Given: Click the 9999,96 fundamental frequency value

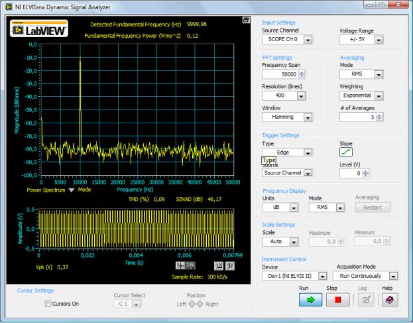Looking at the screenshot, I should [197, 24].
